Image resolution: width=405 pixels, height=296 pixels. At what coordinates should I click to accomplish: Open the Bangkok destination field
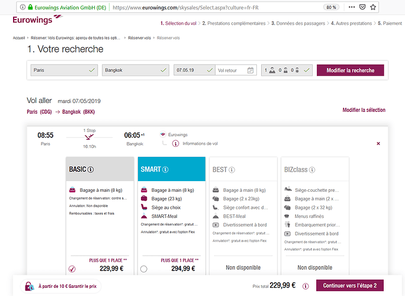(136, 70)
